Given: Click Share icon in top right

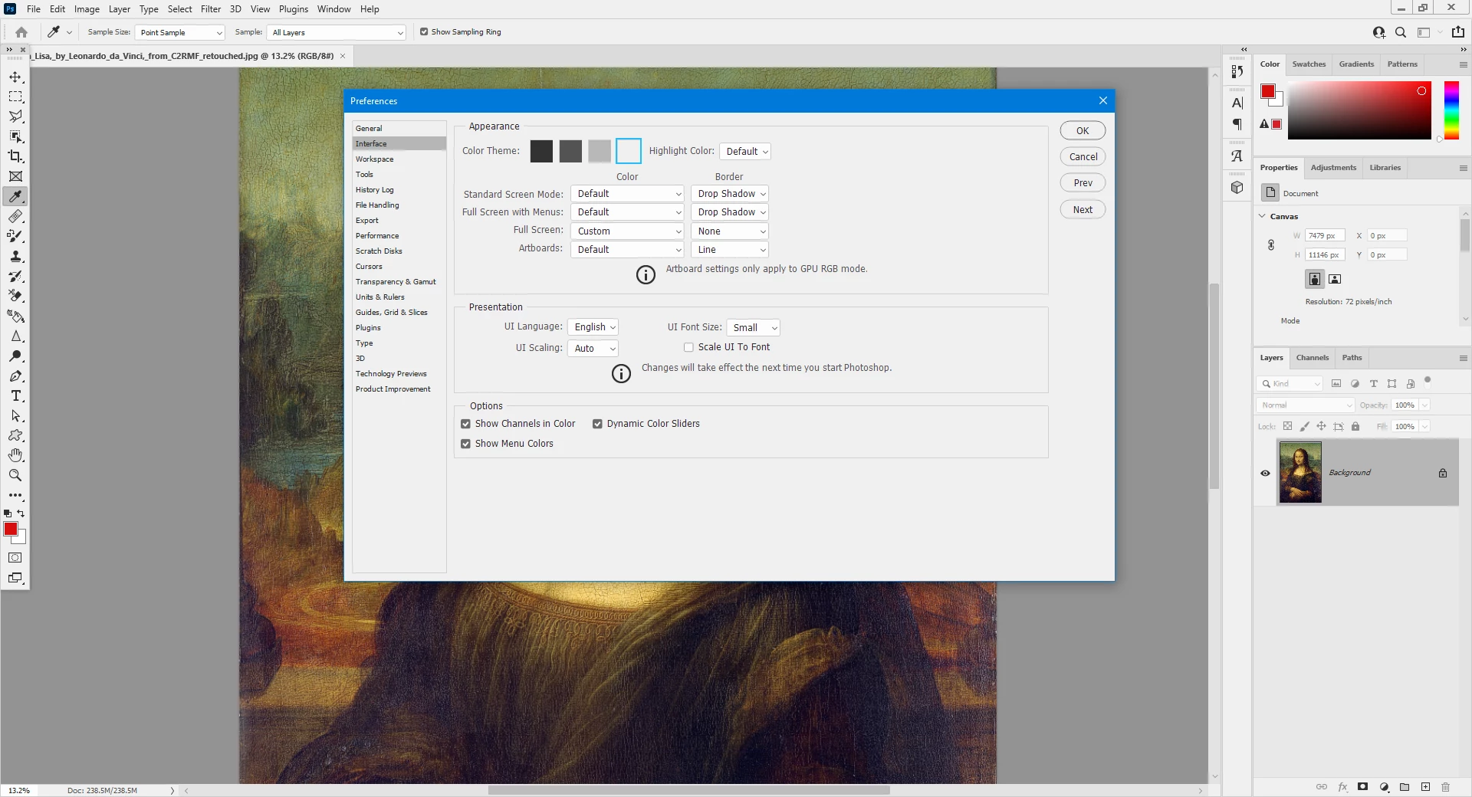Looking at the screenshot, I should 1458,32.
